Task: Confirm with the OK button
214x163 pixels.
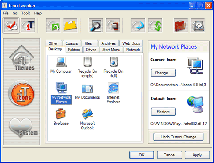Action: click(142, 155)
